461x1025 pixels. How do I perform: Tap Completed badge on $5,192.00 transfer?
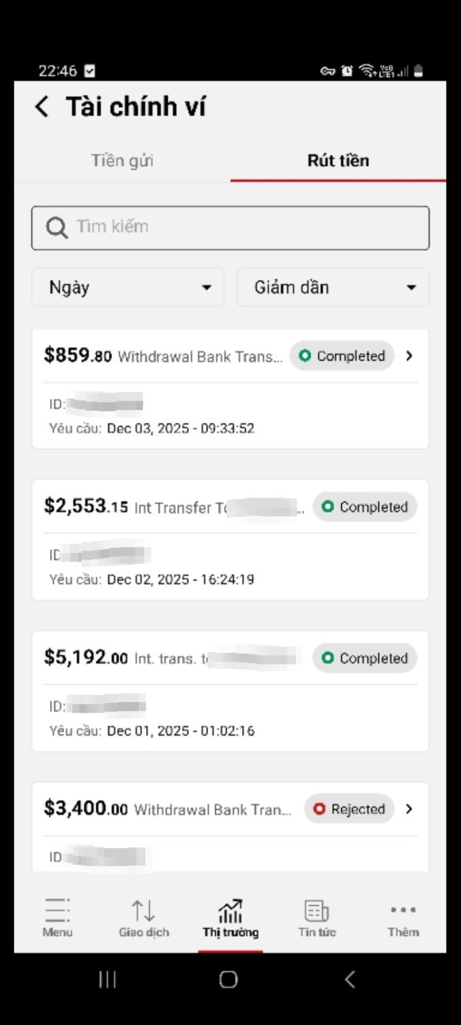365,658
